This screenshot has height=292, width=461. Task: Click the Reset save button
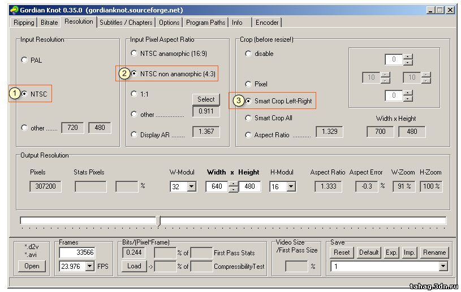[x=342, y=252]
